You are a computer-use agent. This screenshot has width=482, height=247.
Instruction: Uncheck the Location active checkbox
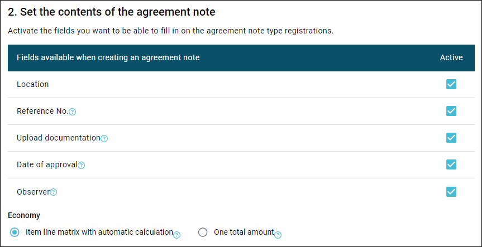click(x=451, y=84)
